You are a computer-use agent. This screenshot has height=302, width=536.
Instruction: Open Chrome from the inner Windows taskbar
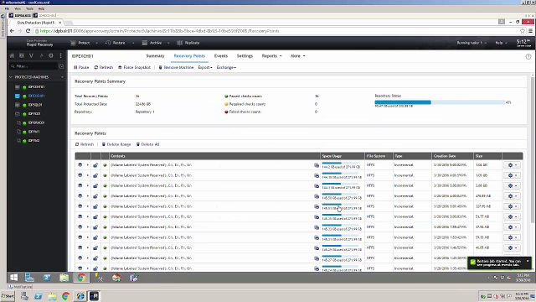(81, 278)
